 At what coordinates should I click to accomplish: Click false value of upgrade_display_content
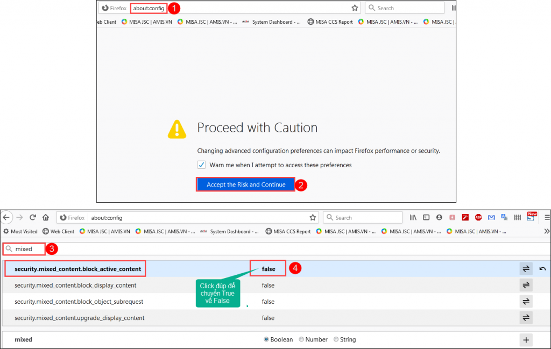[268, 318]
